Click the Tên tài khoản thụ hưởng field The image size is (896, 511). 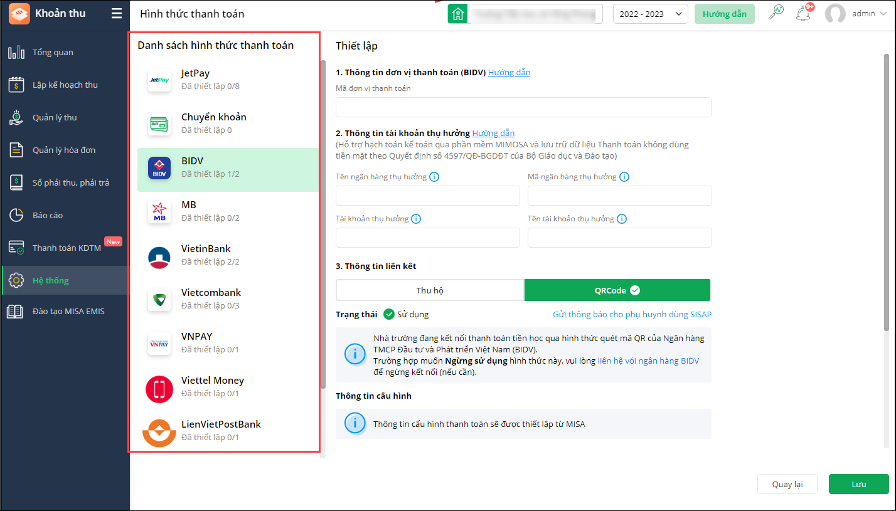point(620,238)
